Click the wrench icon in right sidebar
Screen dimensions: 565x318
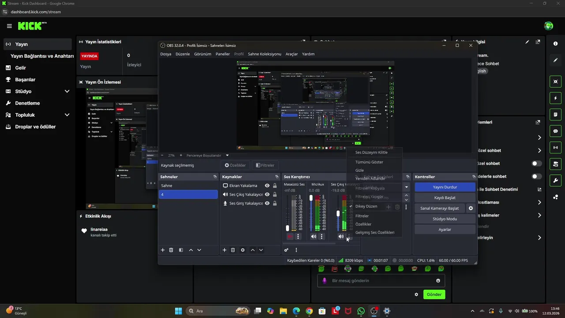555,181
